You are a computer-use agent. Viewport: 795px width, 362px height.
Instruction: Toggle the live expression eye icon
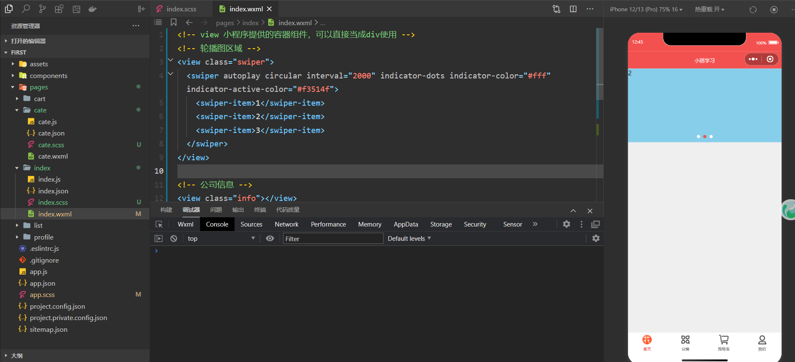pos(270,238)
